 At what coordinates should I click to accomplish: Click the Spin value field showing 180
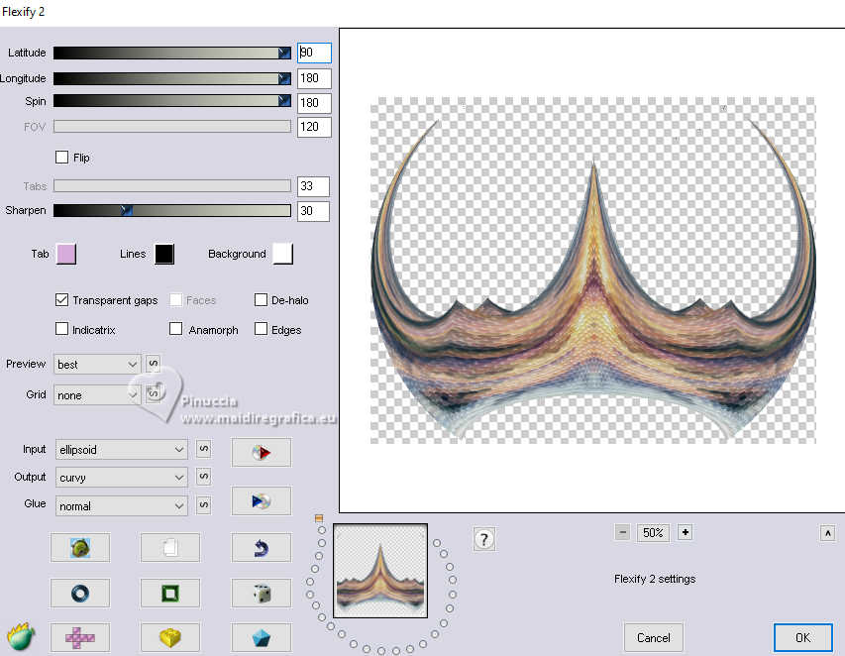pos(314,102)
